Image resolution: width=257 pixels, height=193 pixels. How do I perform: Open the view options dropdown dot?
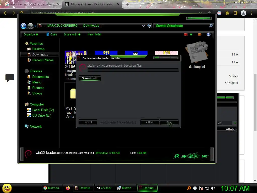191,34
